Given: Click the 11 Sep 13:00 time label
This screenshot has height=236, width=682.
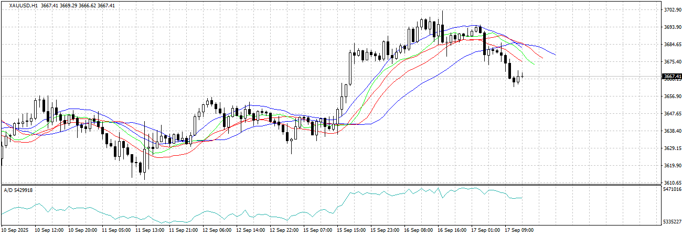Looking at the screenshot, I should click(x=149, y=230).
